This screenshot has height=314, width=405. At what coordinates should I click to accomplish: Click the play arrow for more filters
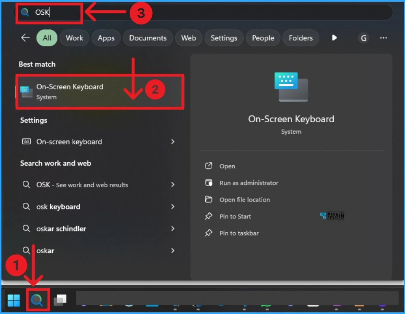(334, 38)
